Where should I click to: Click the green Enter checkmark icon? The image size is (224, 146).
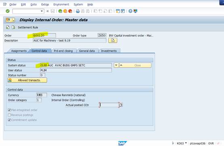8,11
